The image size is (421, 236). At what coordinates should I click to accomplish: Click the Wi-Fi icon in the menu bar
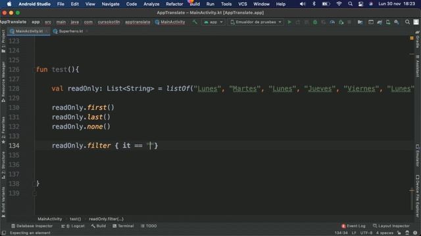pyautogui.click(x=339, y=4)
